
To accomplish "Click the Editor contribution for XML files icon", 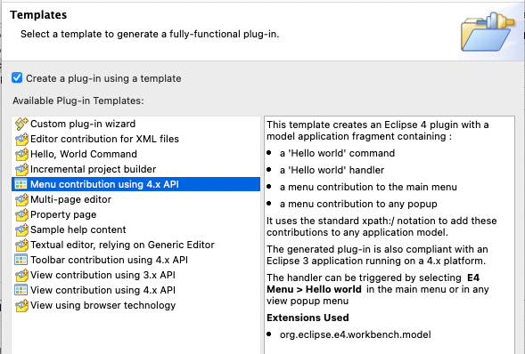I will pyautogui.click(x=21, y=139).
